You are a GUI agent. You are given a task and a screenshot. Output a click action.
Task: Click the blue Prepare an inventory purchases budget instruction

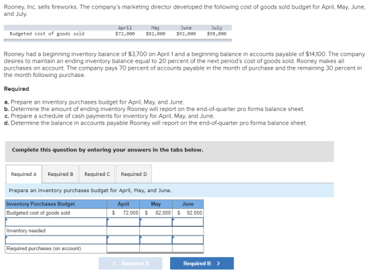(x=169, y=190)
